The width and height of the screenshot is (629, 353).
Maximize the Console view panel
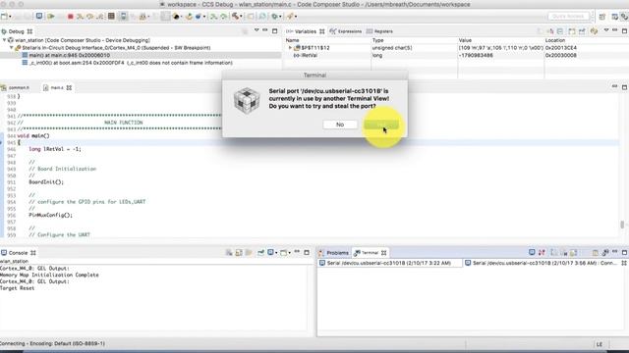(307, 252)
